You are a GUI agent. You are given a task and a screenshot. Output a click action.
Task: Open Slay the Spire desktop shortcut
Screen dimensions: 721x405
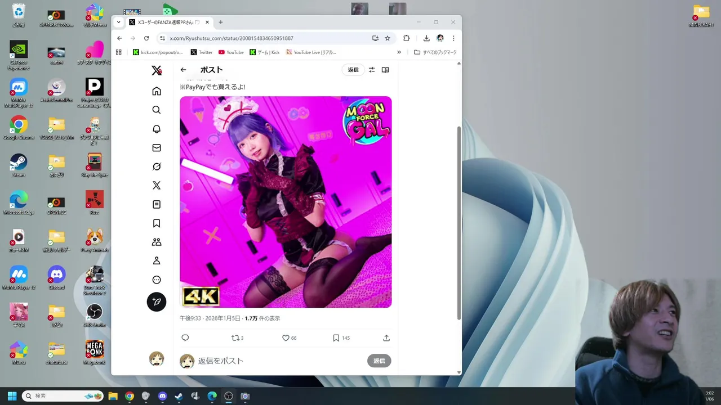point(94,165)
